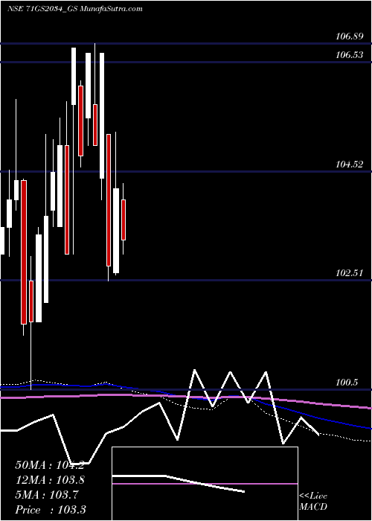Click the 104.52 price level label

pos(349,164)
